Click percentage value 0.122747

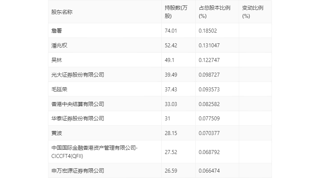click(209, 60)
